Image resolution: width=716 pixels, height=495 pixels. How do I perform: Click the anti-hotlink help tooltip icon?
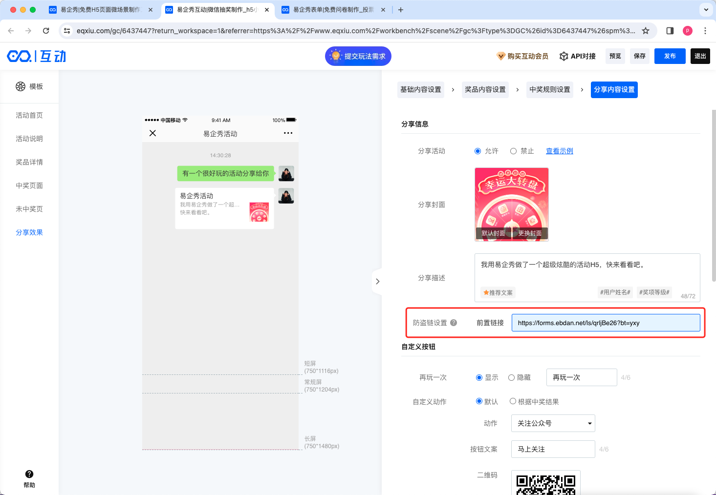click(454, 323)
